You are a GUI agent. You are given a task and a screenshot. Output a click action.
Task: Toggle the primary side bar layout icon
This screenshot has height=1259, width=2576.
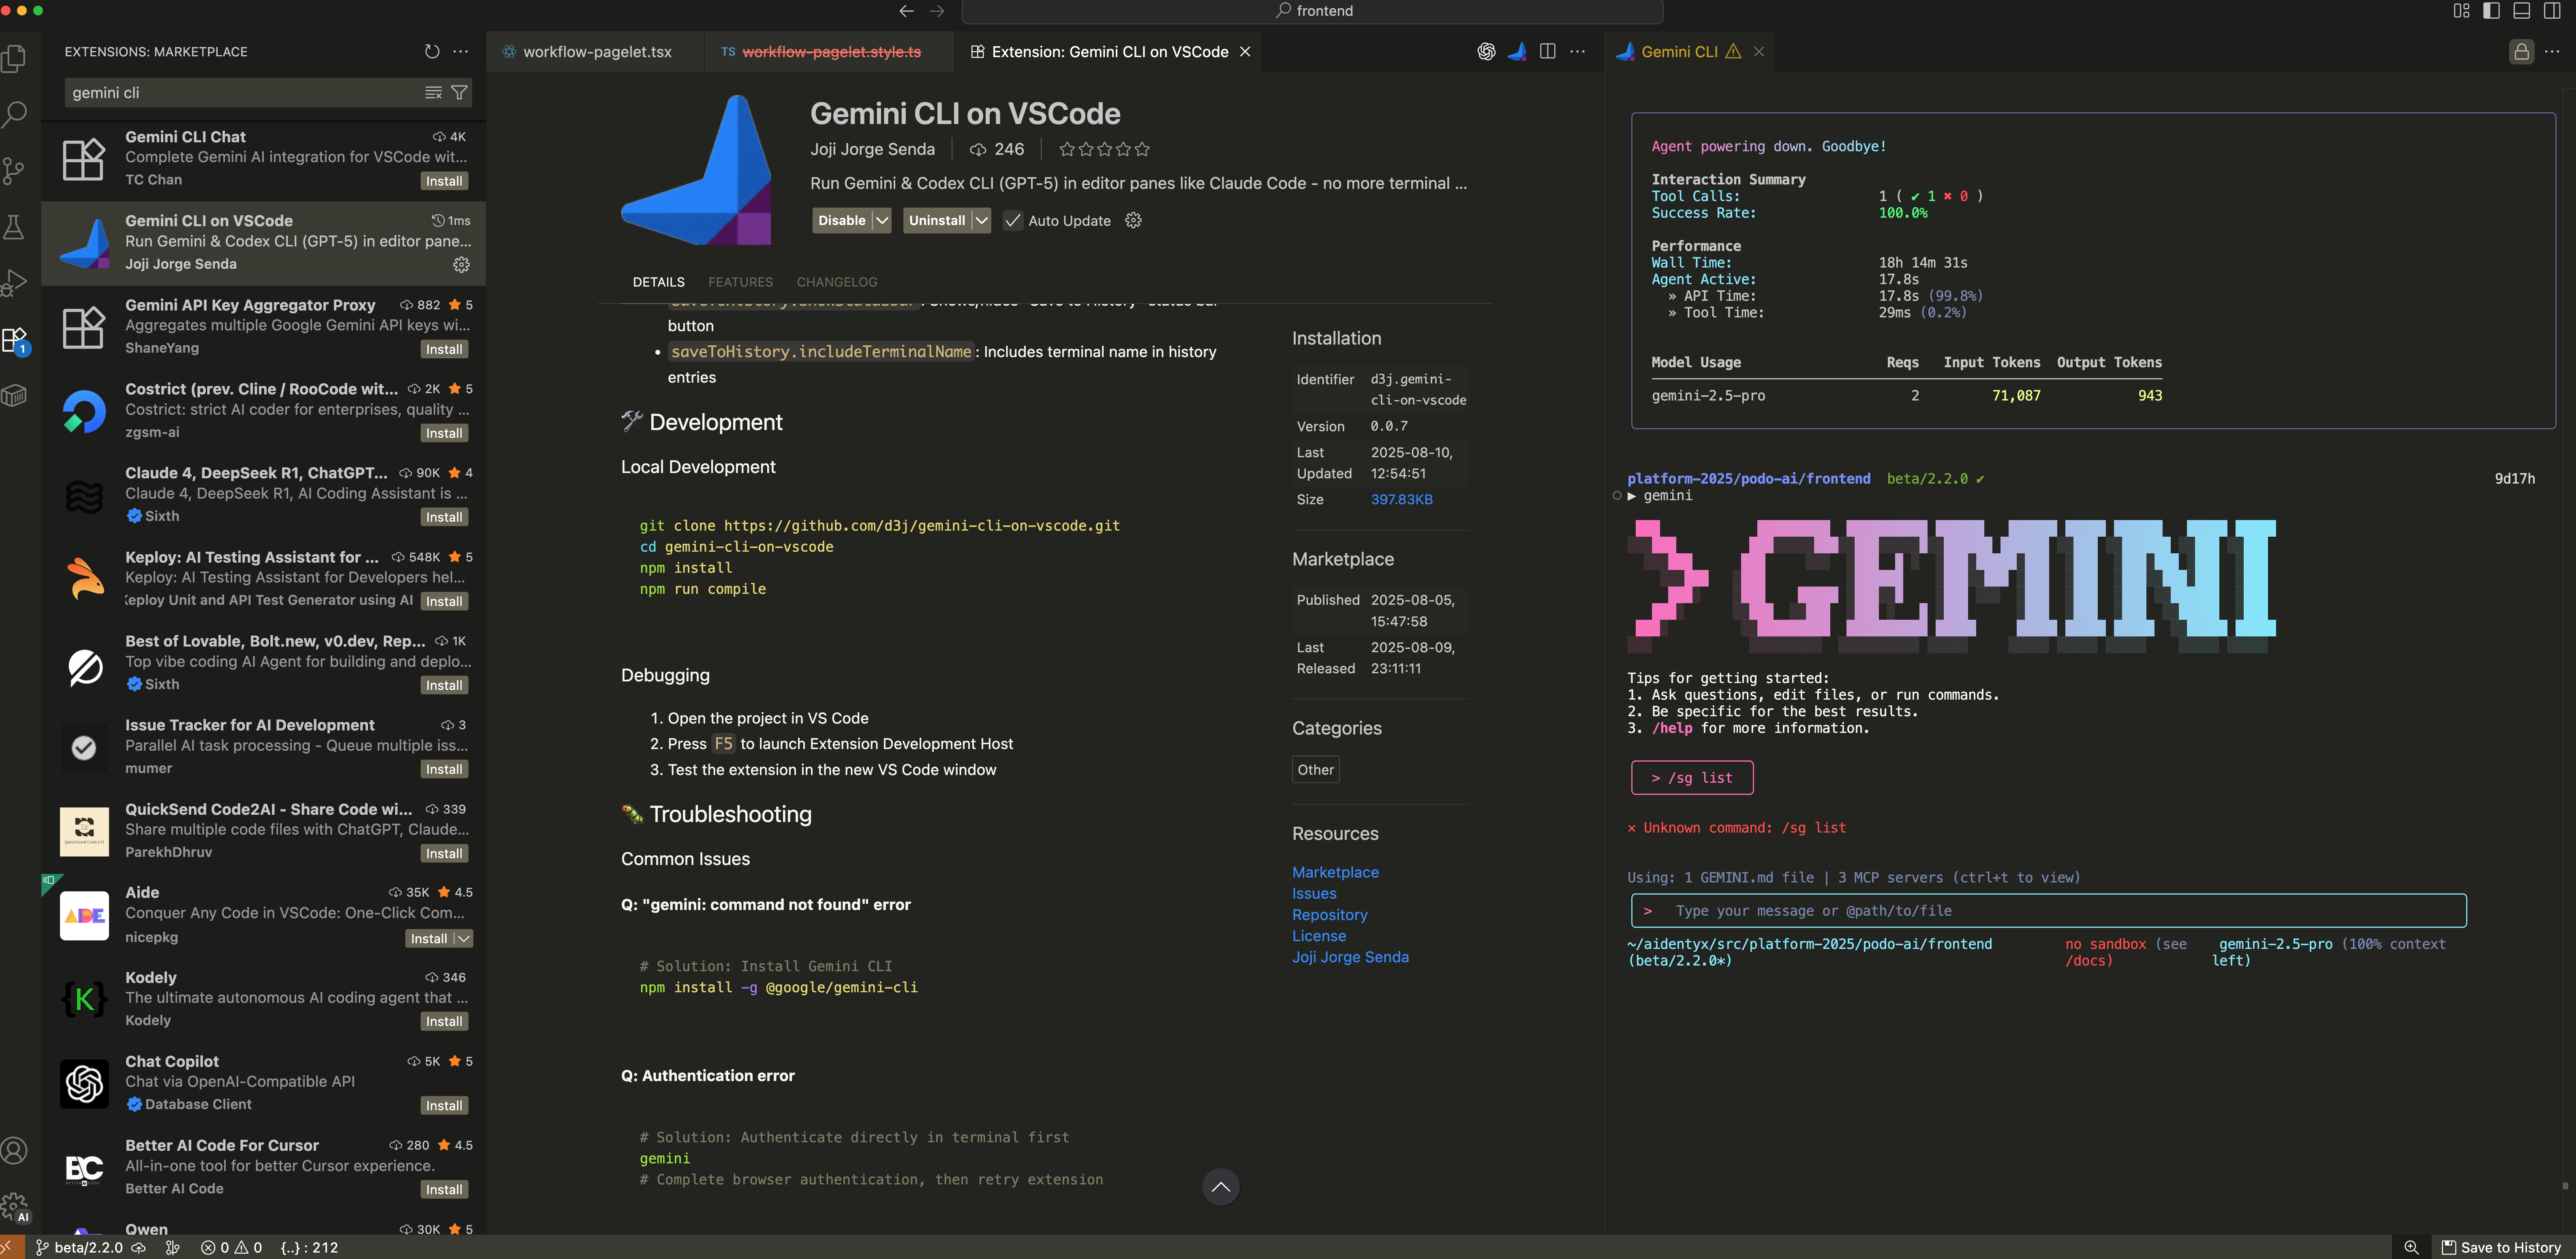[x=2491, y=11]
